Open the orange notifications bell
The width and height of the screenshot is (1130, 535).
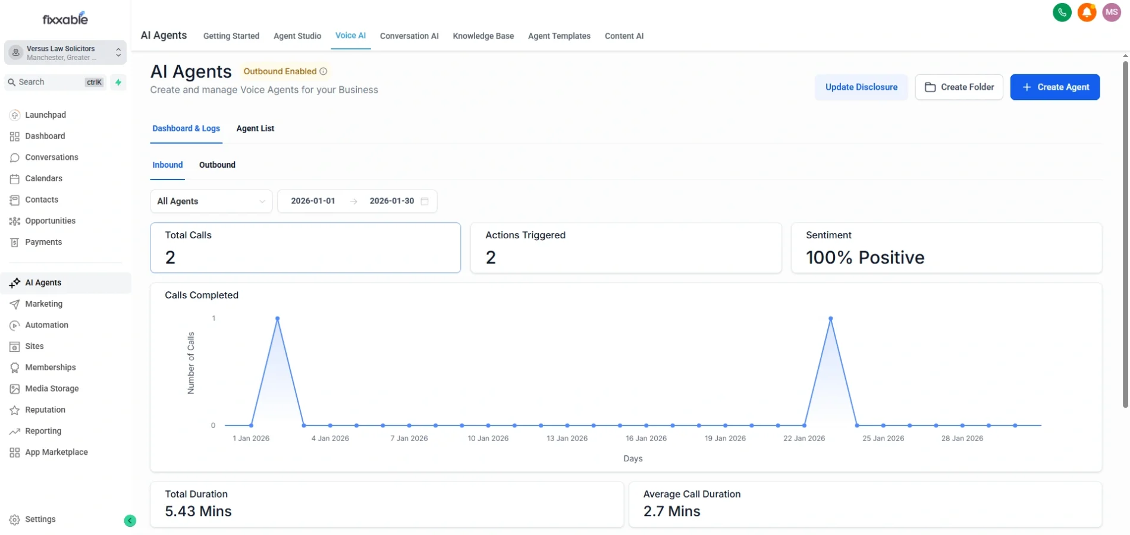click(1087, 12)
